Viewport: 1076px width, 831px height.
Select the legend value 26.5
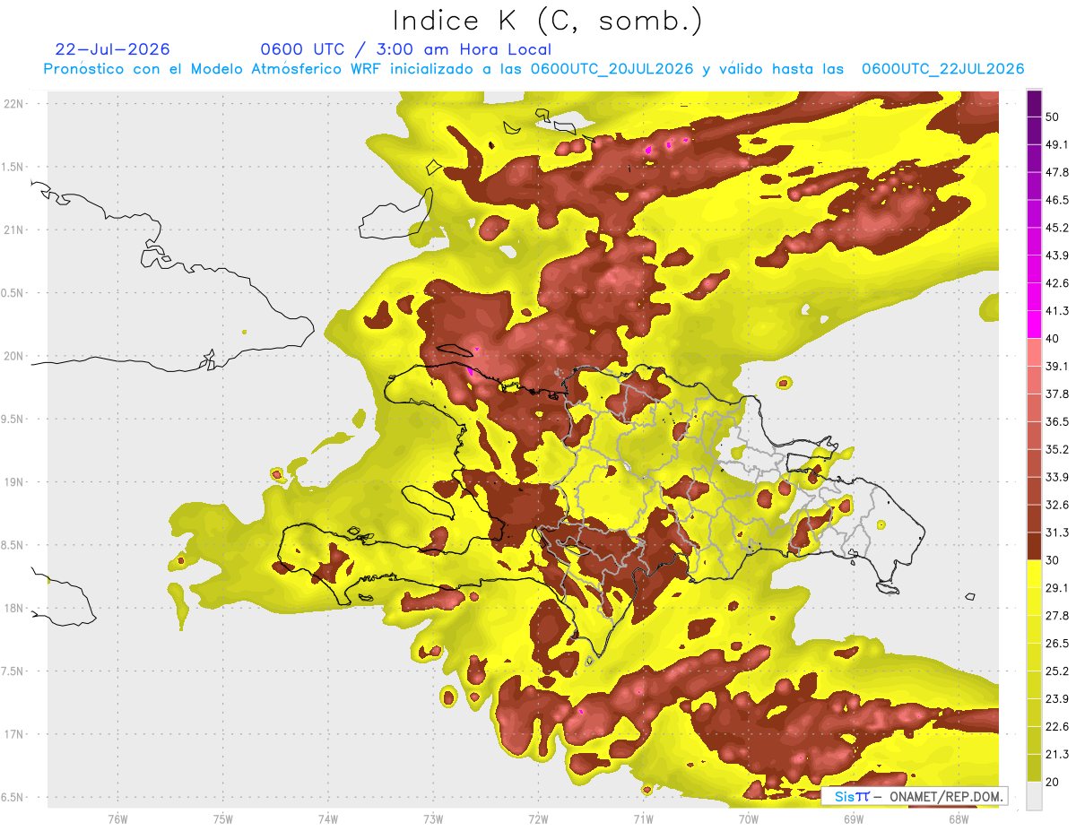click(1056, 644)
